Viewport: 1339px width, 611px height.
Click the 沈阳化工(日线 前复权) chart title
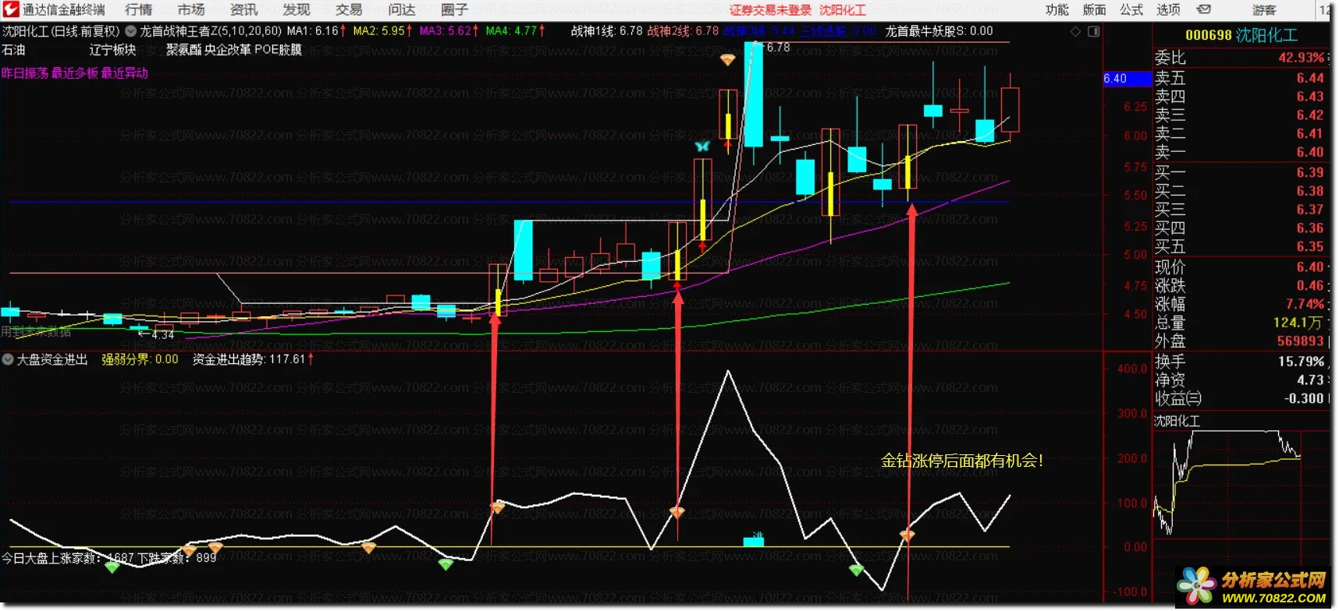tap(61, 31)
